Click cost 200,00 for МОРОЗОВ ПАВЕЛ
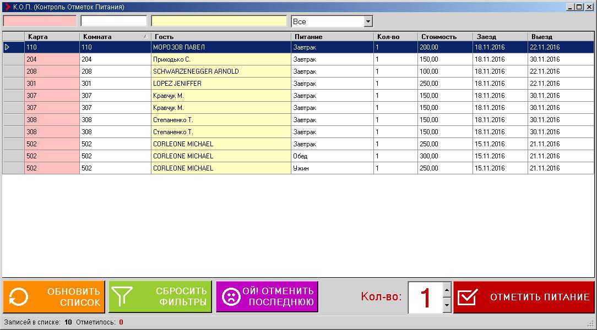The image size is (597, 330). coord(445,47)
